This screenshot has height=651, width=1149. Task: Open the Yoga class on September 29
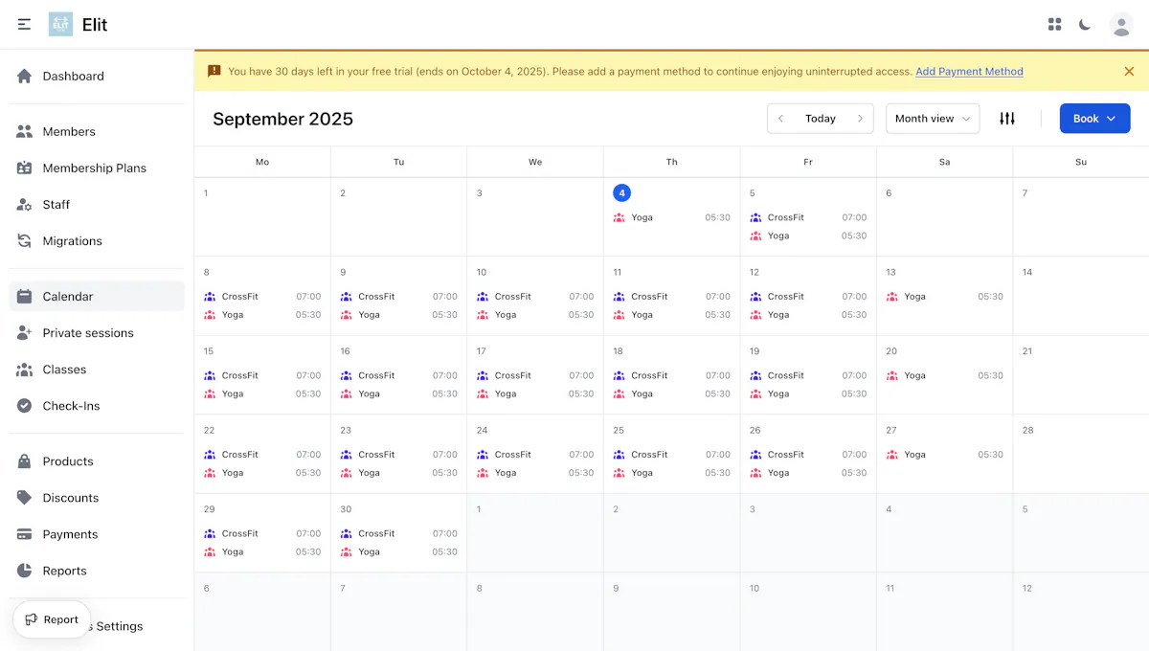tap(262, 552)
